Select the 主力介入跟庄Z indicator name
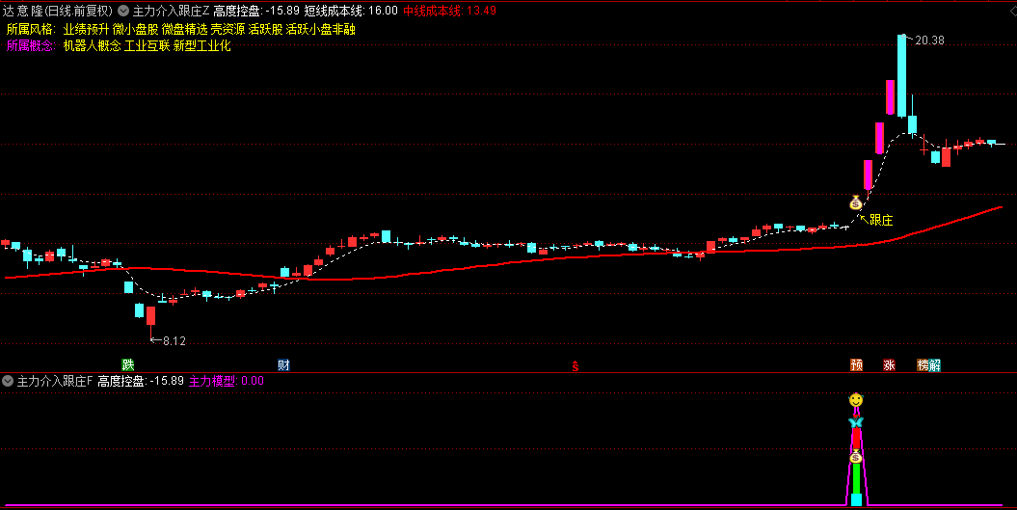The height and width of the screenshot is (510, 1017). tap(172, 11)
